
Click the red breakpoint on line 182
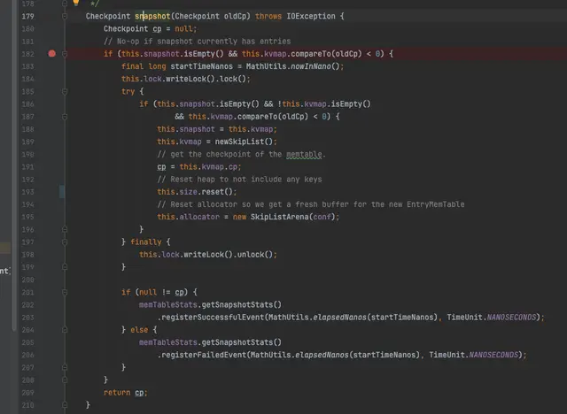52,54
